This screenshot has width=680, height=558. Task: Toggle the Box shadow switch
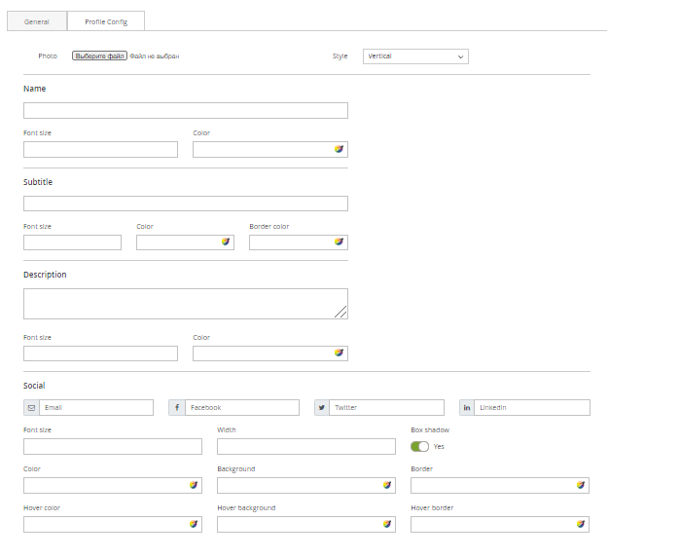[419, 446]
